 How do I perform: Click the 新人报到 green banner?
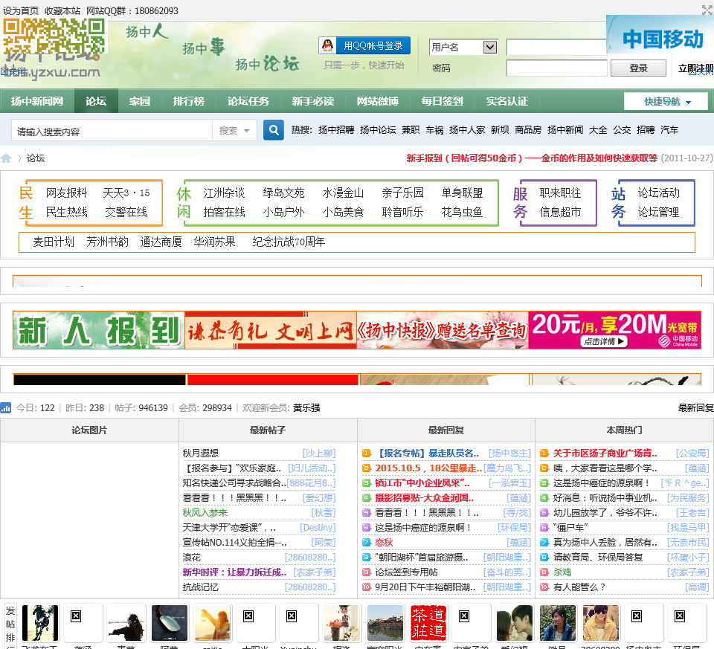click(99, 330)
